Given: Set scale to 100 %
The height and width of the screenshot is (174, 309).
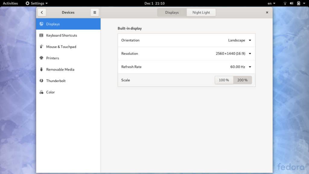Looking at the screenshot, I should 224,80.
